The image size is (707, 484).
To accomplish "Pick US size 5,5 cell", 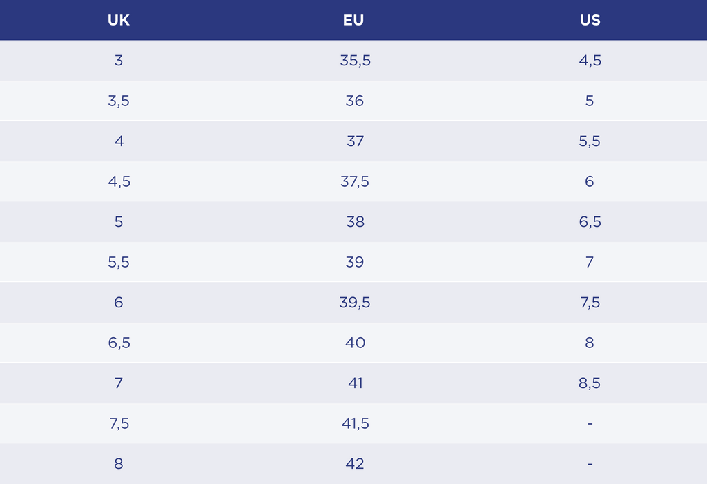I will 590,141.
